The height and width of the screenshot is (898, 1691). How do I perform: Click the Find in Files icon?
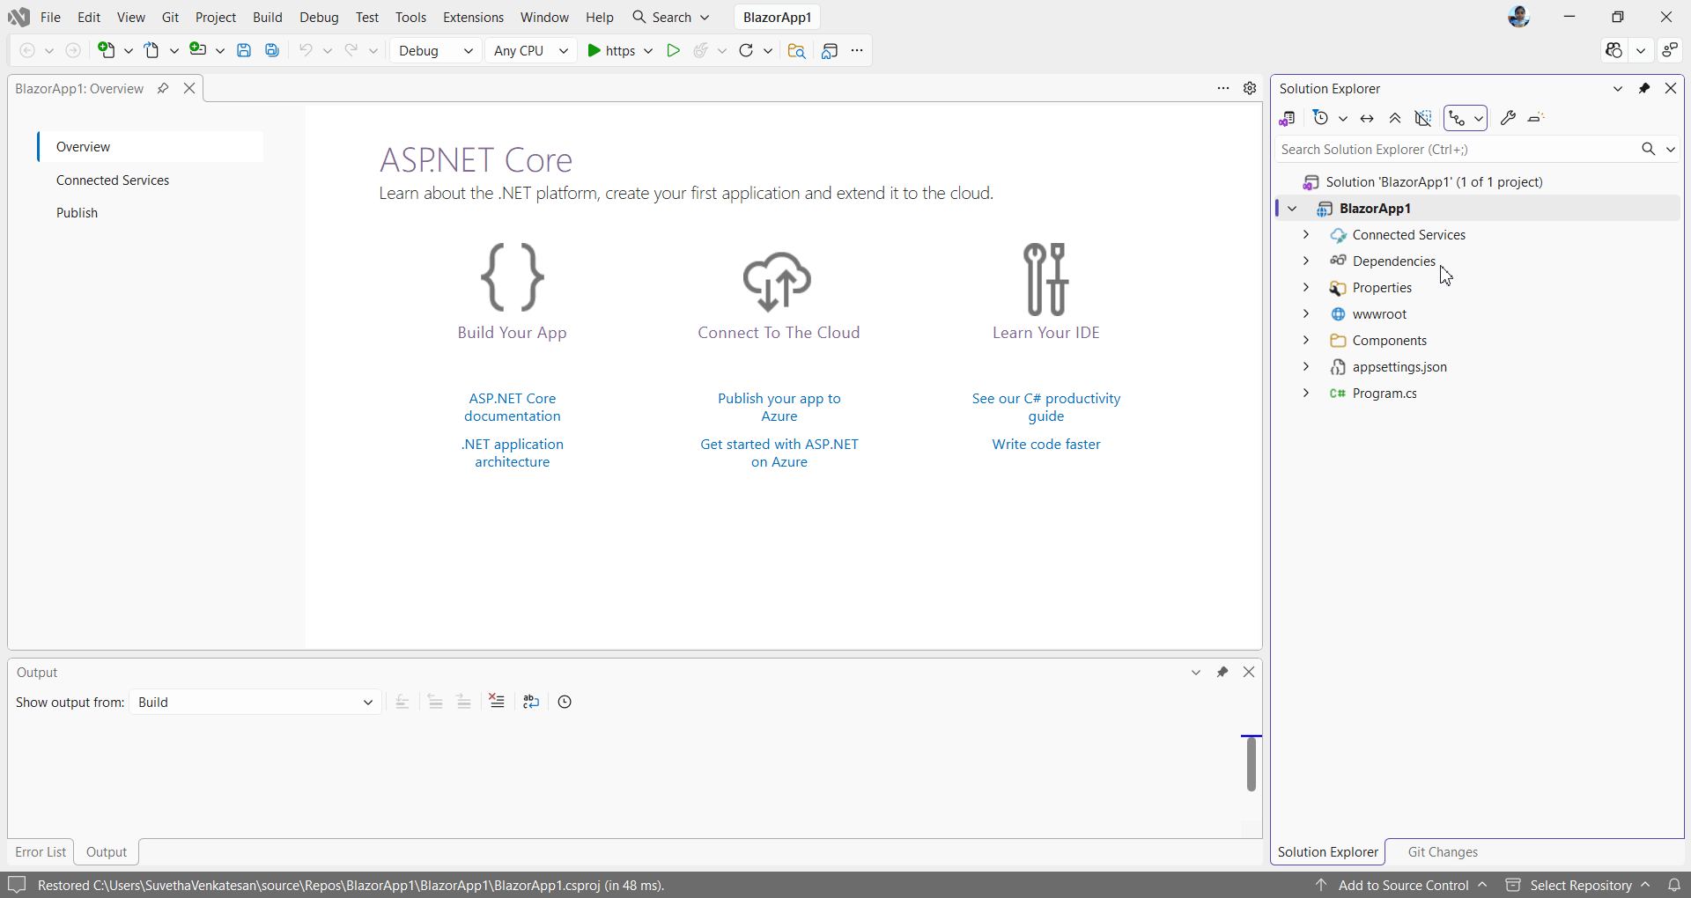(x=796, y=50)
